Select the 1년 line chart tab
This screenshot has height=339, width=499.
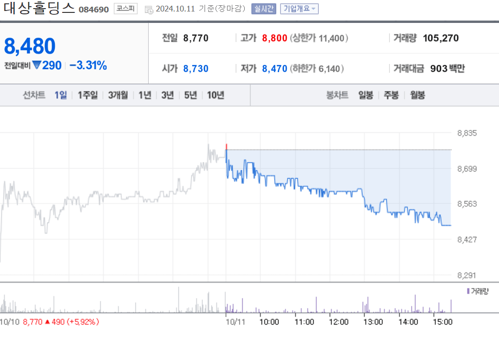point(145,95)
